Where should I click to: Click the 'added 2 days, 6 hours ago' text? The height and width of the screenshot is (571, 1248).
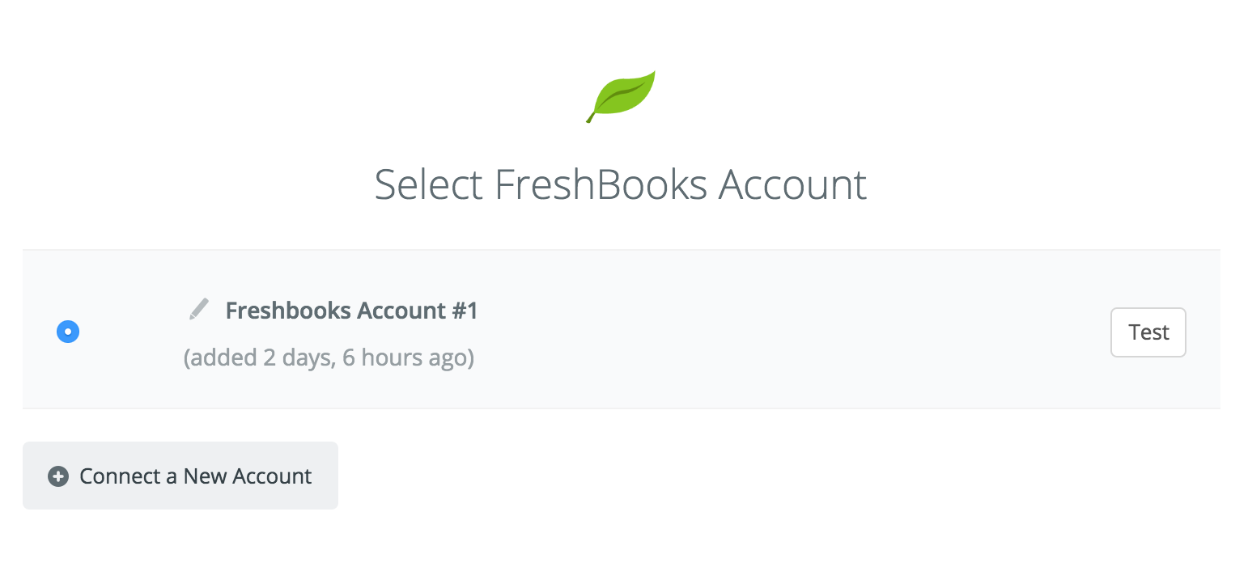(329, 357)
